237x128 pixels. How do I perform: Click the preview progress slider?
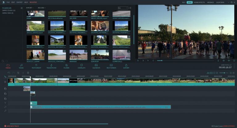click(x=185, y=60)
